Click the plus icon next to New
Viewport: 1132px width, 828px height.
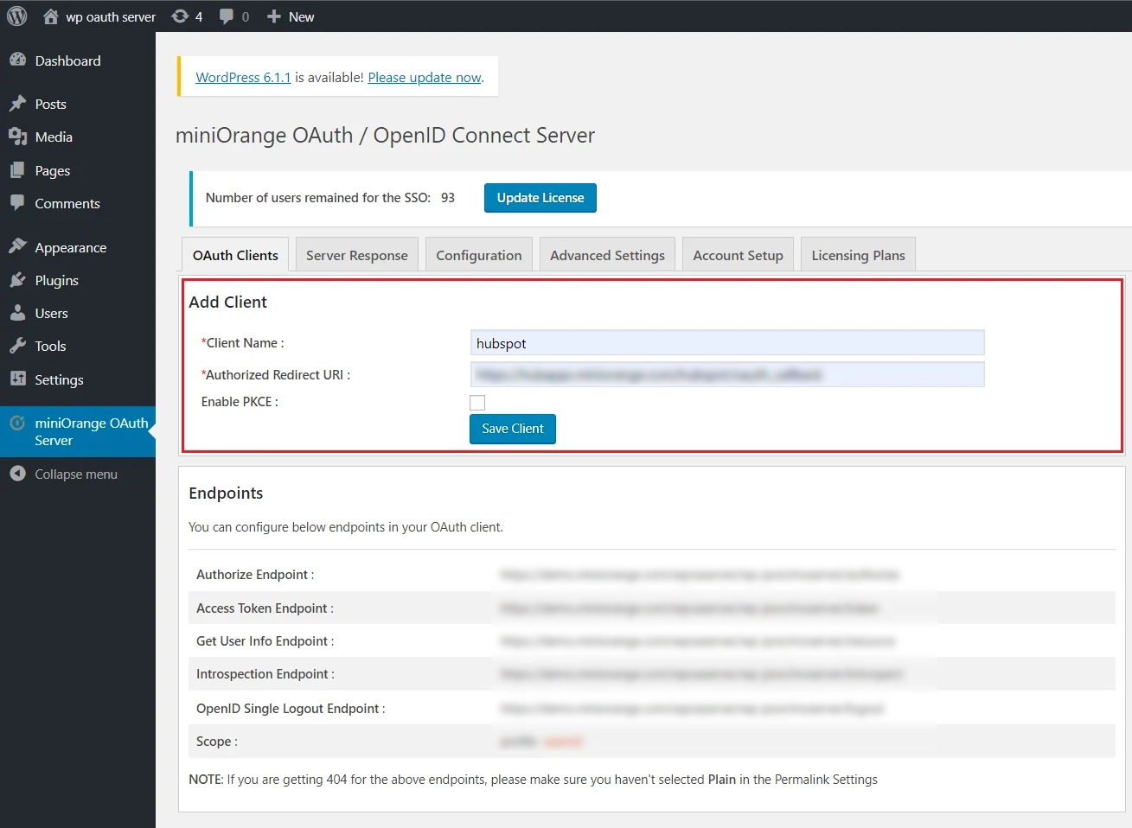(273, 16)
